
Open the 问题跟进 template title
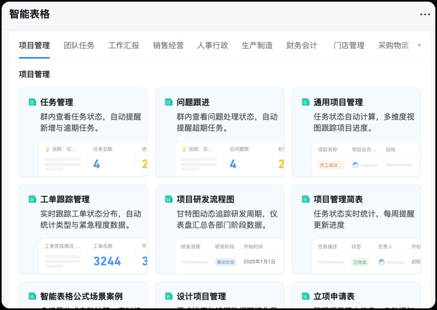pyautogui.click(x=193, y=102)
